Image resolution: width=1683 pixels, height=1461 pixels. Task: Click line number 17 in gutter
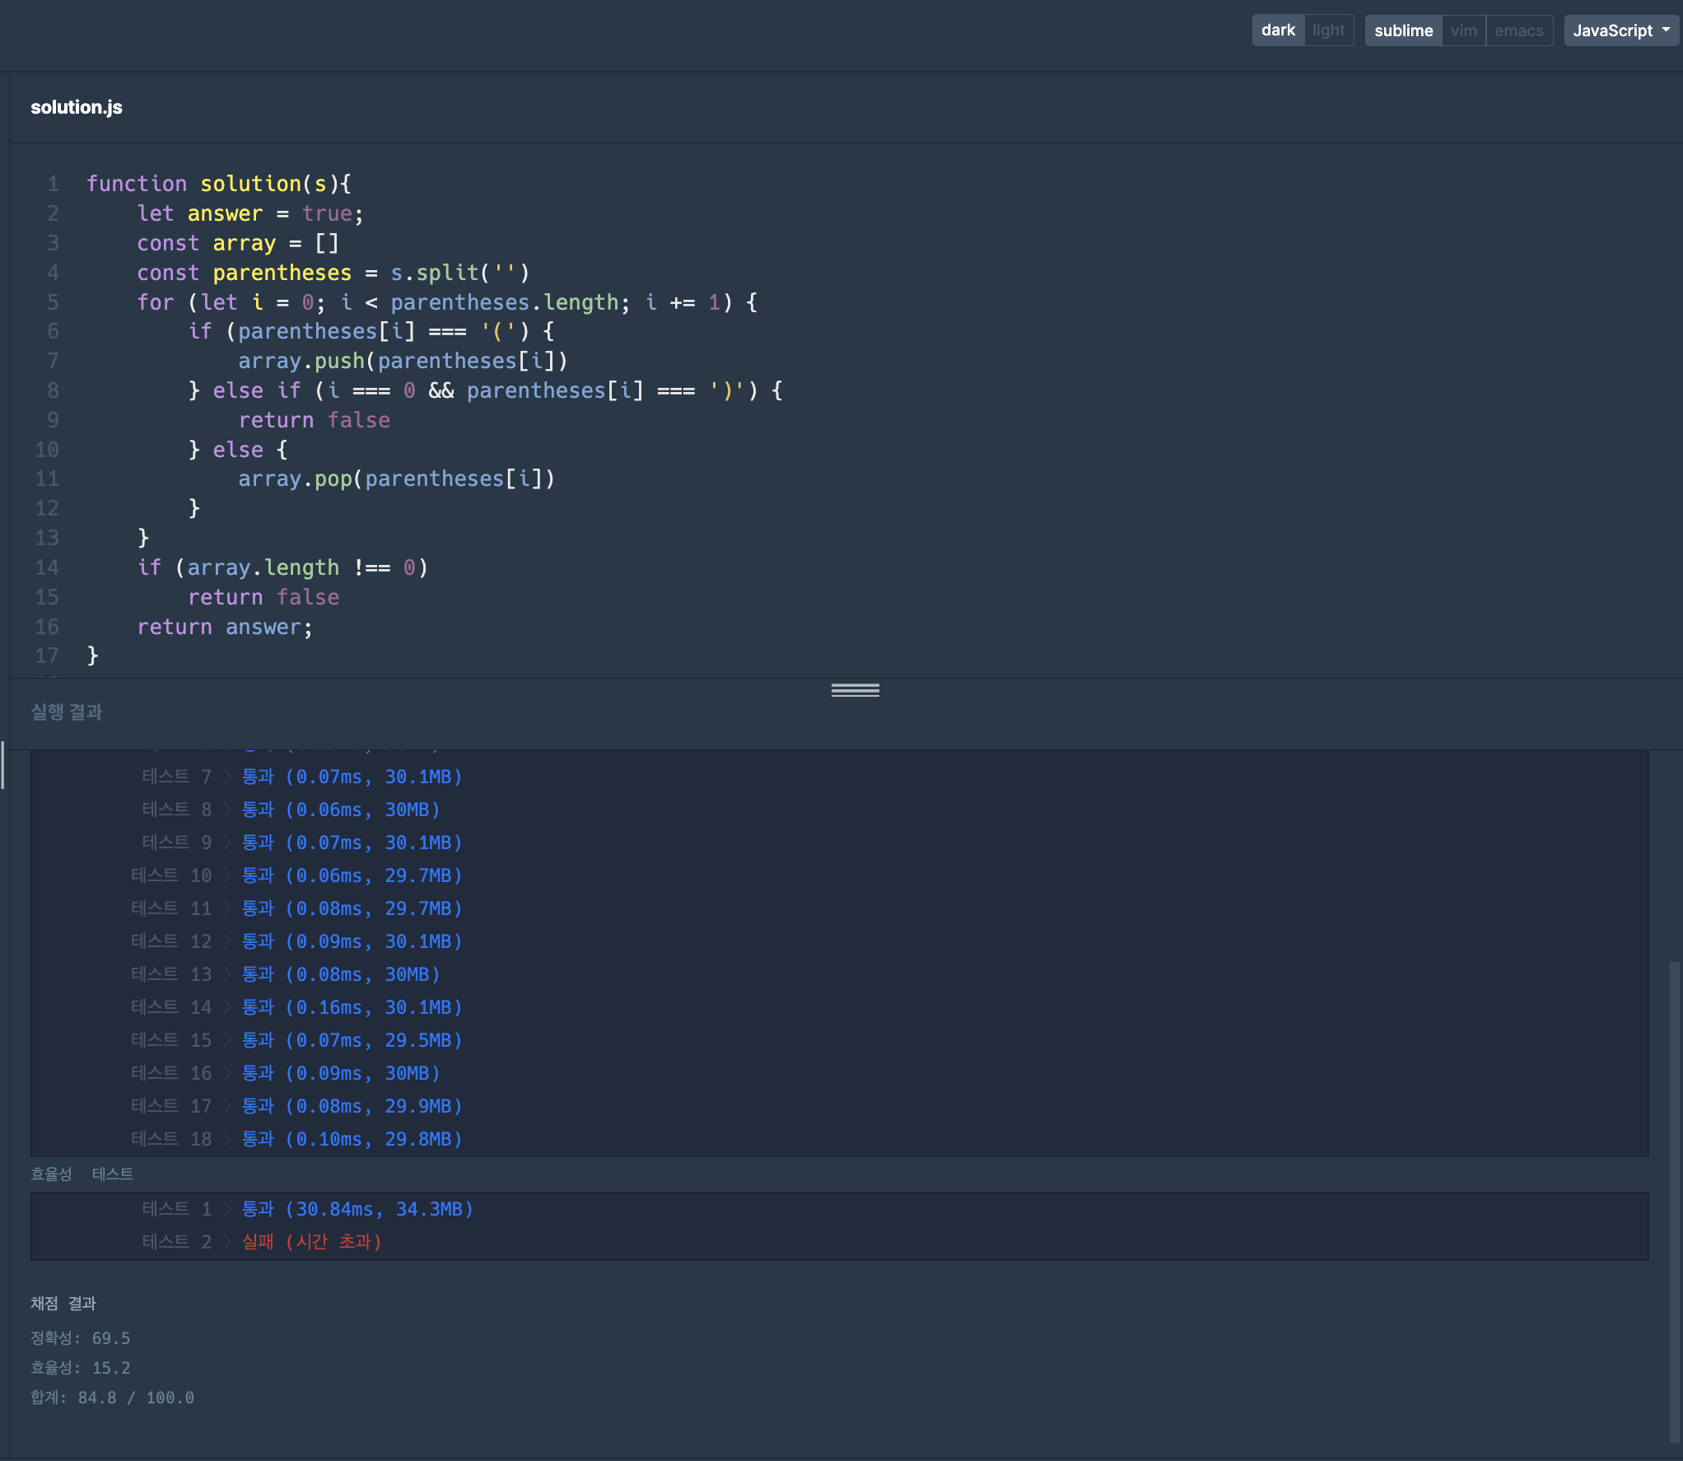click(x=47, y=656)
